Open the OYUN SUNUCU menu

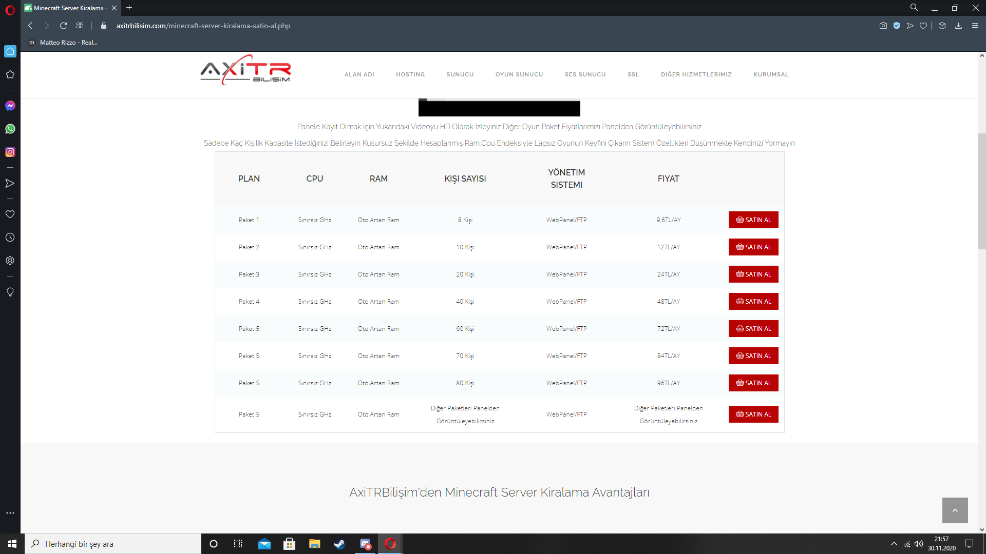click(519, 74)
